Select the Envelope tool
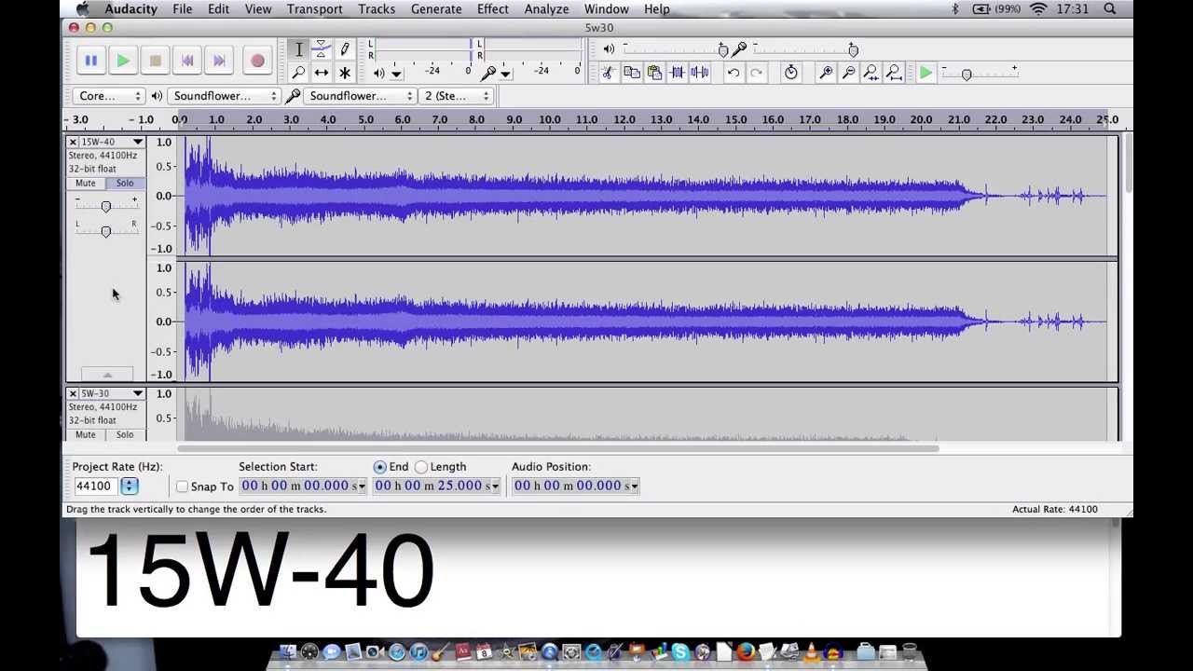This screenshot has width=1193, height=671. click(322, 49)
